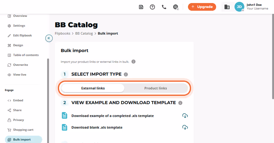
Task: Go to BB Catalog breadcrumb link
Action: coord(84,33)
